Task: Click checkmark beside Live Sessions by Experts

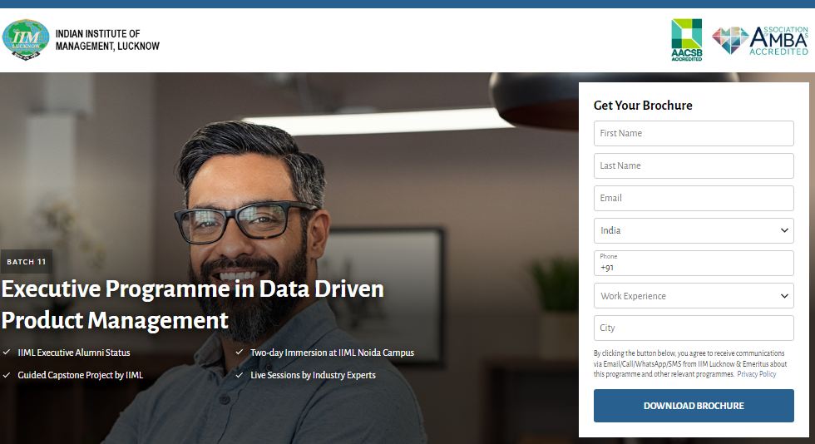Action: pyautogui.click(x=240, y=375)
